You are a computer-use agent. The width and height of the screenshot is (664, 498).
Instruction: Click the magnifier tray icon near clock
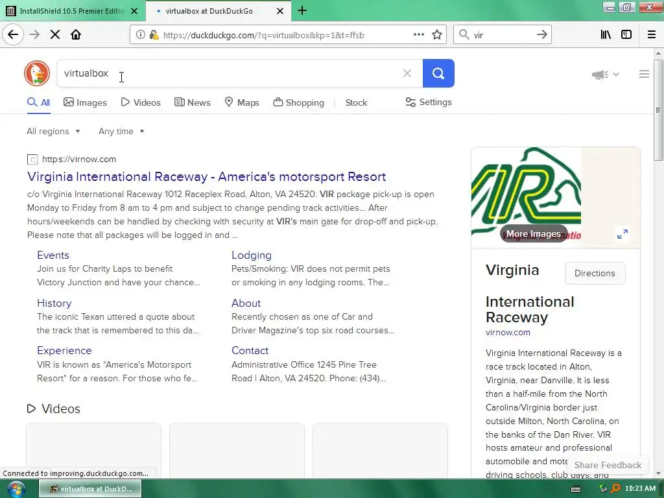[x=615, y=489]
